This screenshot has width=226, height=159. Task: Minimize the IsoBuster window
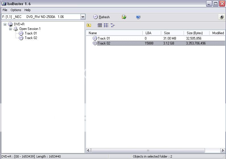[x=209, y=4]
